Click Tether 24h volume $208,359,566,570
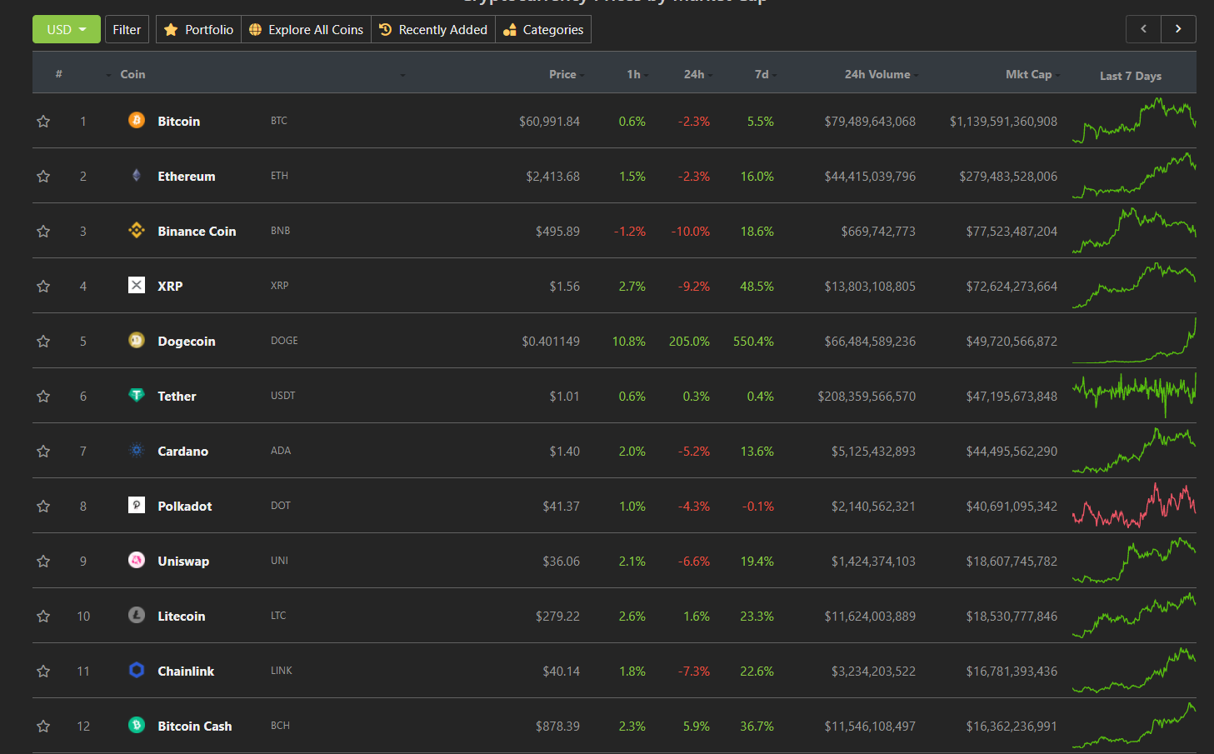 coord(867,397)
